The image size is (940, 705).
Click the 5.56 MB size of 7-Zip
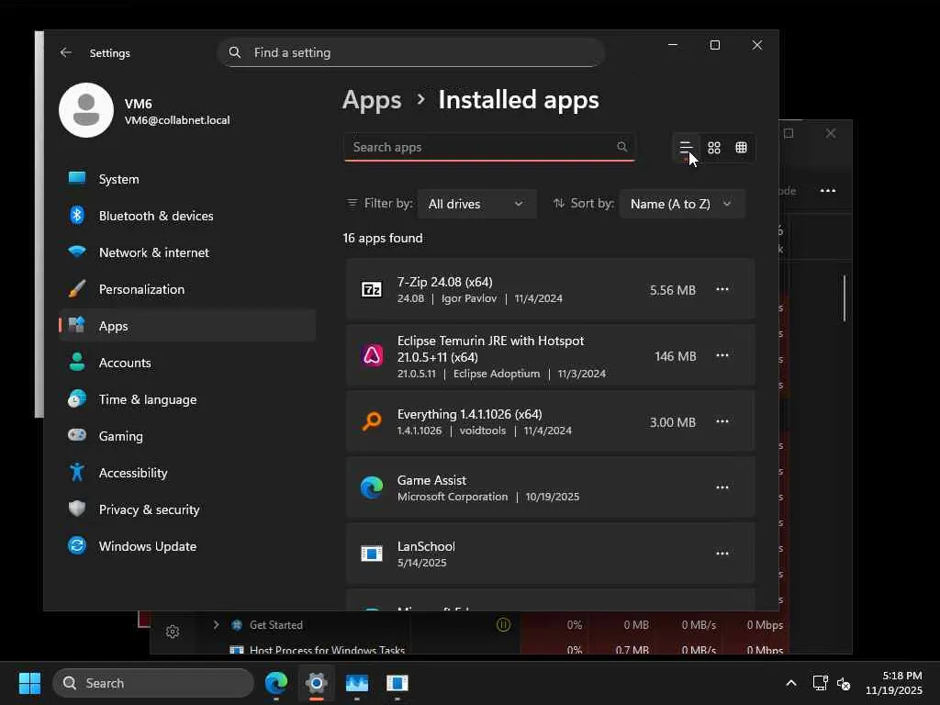[673, 290]
